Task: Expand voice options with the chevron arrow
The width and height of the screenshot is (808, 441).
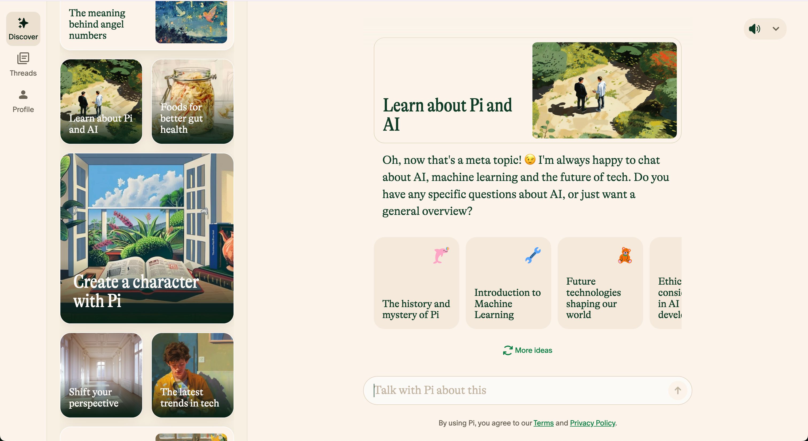Action: coord(776,29)
